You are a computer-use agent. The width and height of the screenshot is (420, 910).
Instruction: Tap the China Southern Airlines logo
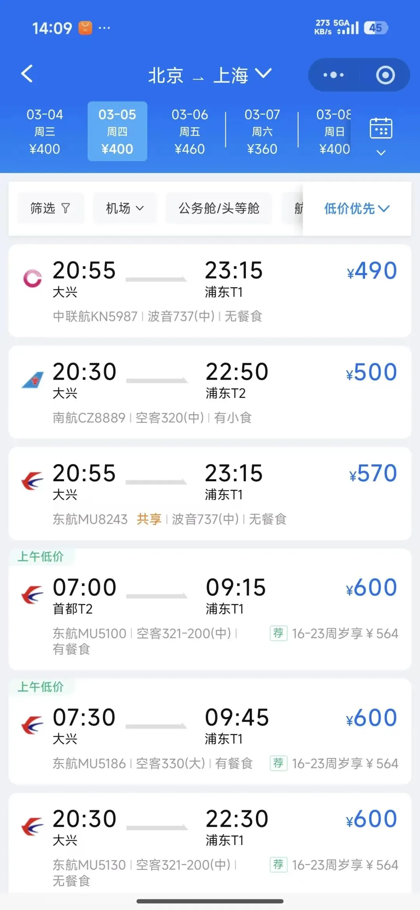[x=33, y=380]
